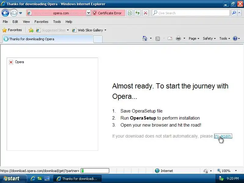Click the 9:20 PM clock

(233, 178)
